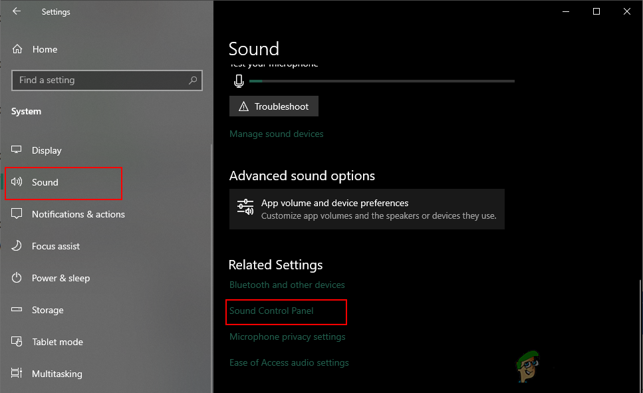Open Multitasking settings page
643x393 pixels.
(57, 374)
